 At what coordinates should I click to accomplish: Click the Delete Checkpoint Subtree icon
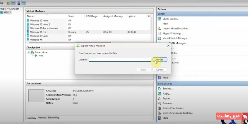(x=159, y=113)
